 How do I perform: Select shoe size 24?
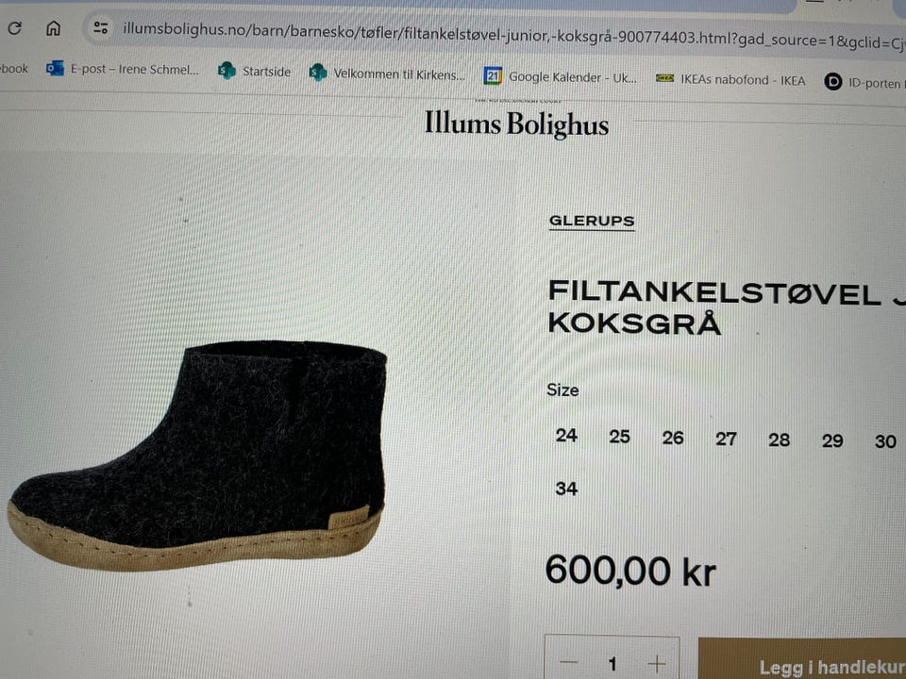coord(566,436)
